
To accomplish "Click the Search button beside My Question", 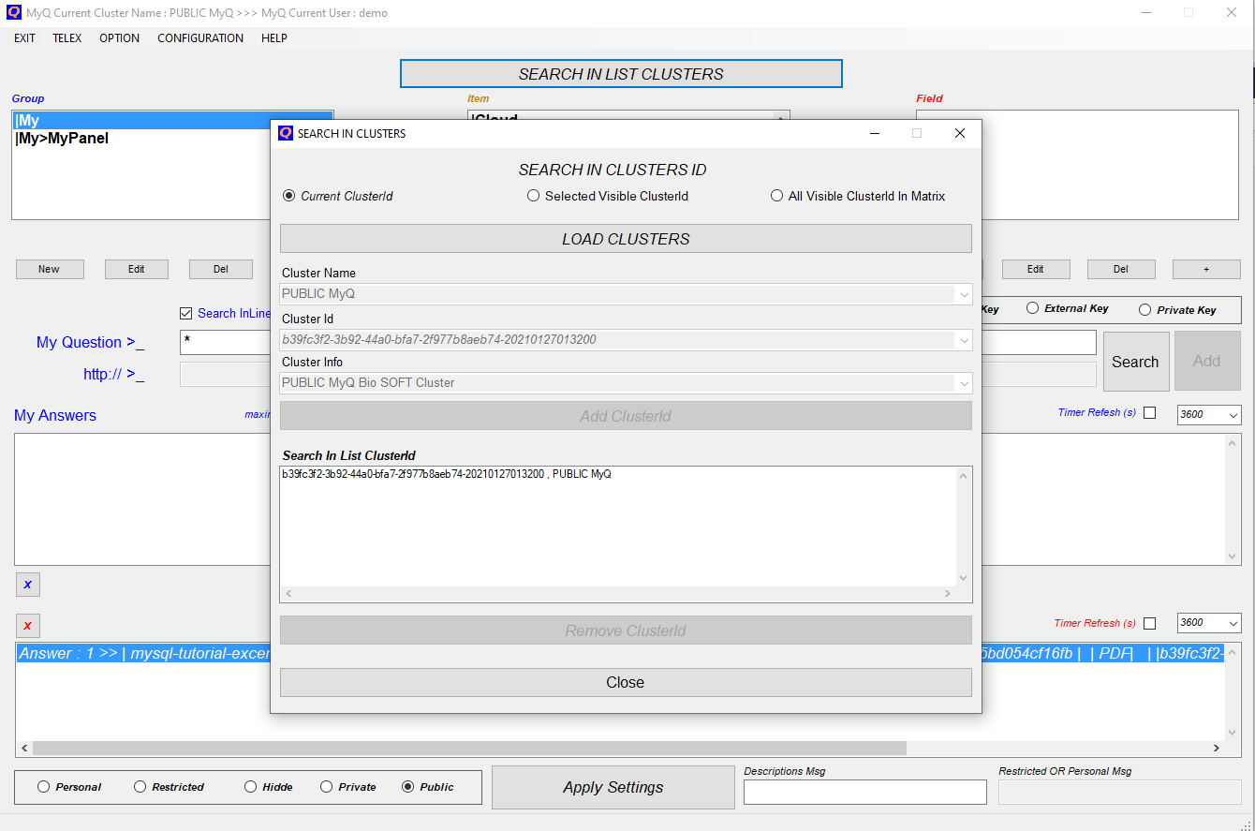I will (x=1135, y=362).
